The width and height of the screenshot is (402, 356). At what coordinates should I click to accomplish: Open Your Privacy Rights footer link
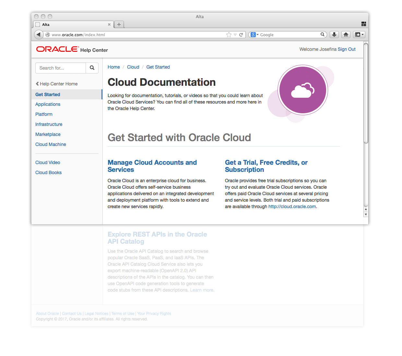pyautogui.click(x=154, y=314)
